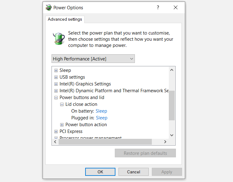Click the green battery plug icon
The image size is (233, 182).
pos(59,39)
